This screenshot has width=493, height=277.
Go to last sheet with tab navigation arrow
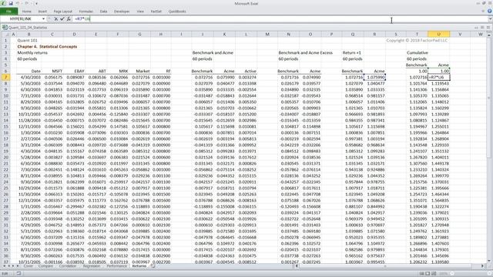pyautogui.click(x=17, y=266)
